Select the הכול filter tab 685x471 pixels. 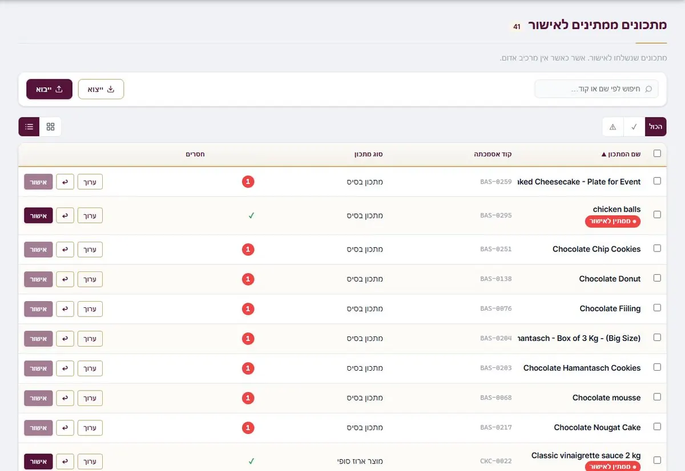click(x=656, y=127)
